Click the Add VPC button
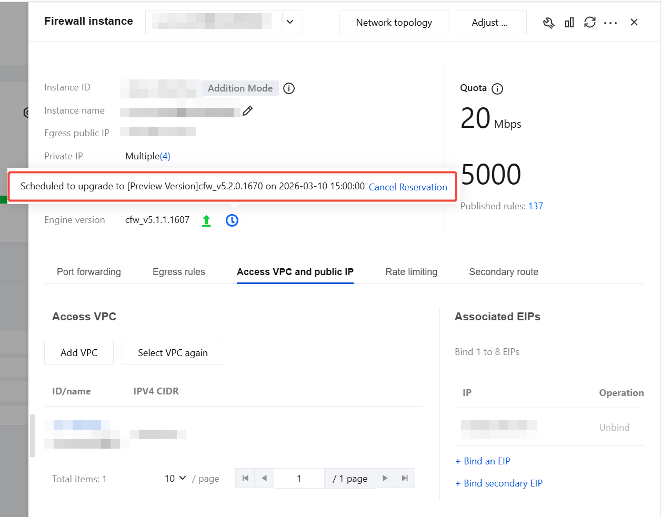This screenshot has width=661, height=517. pyautogui.click(x=79, y=353)
